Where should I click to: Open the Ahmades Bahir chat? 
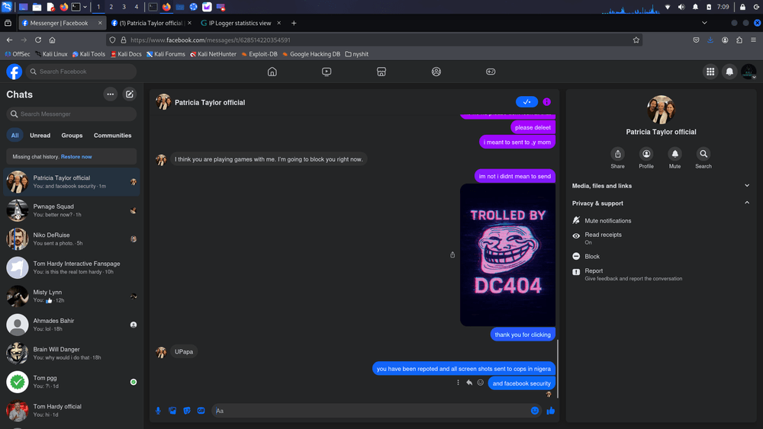point(72,325)
